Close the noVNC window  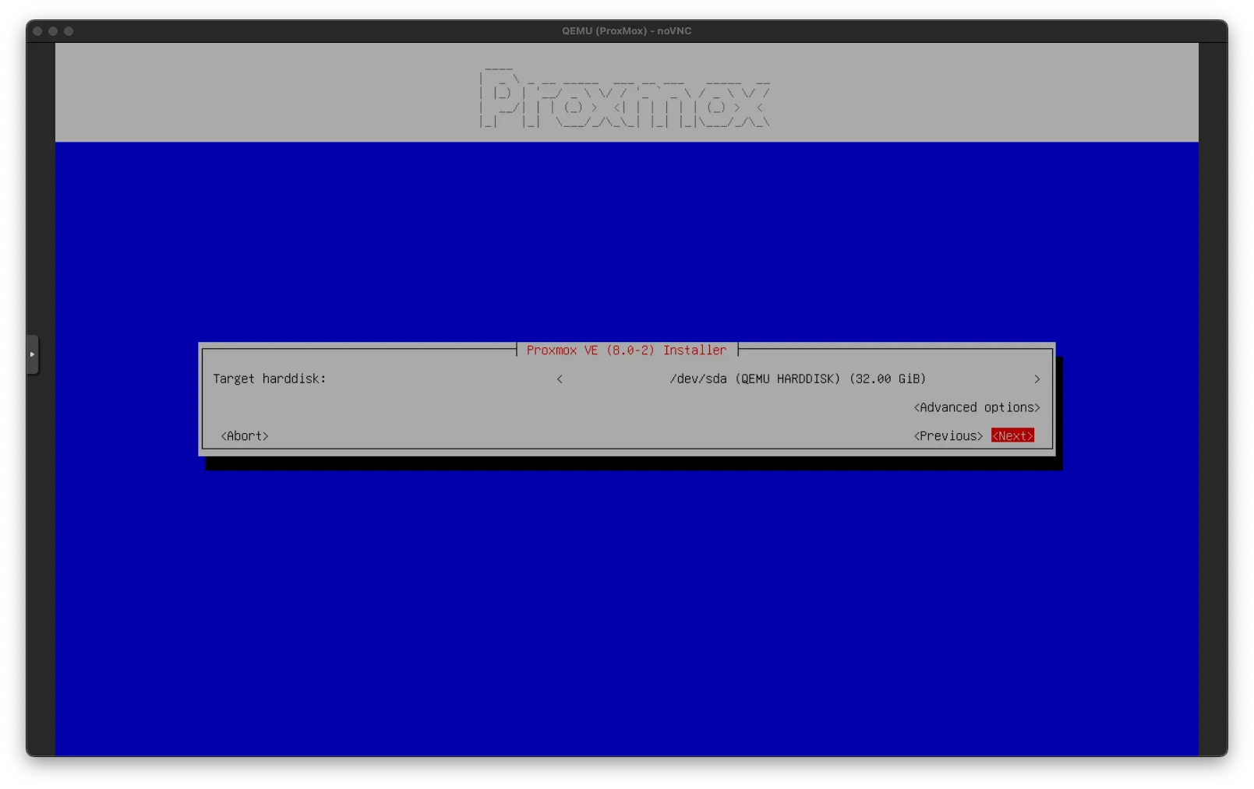pyautogui.click(x=37, y=31)
